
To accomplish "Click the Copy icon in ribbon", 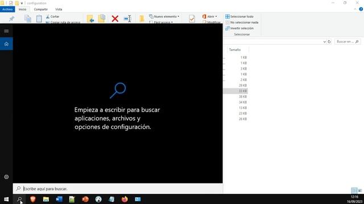I will pyautogui.click(x=28, y=19).
